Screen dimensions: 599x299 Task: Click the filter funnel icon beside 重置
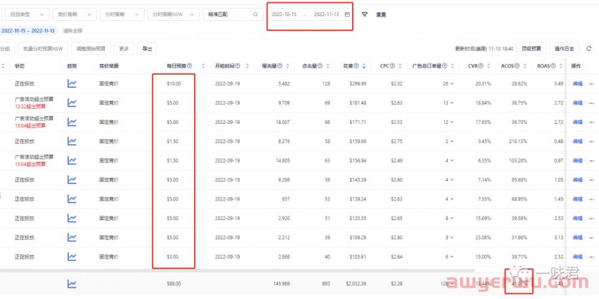(x=364, y=14)
